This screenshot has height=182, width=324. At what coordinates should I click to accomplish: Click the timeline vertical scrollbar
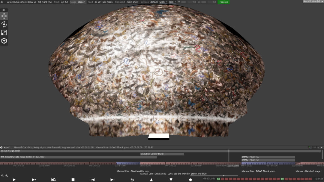point(322,154)
